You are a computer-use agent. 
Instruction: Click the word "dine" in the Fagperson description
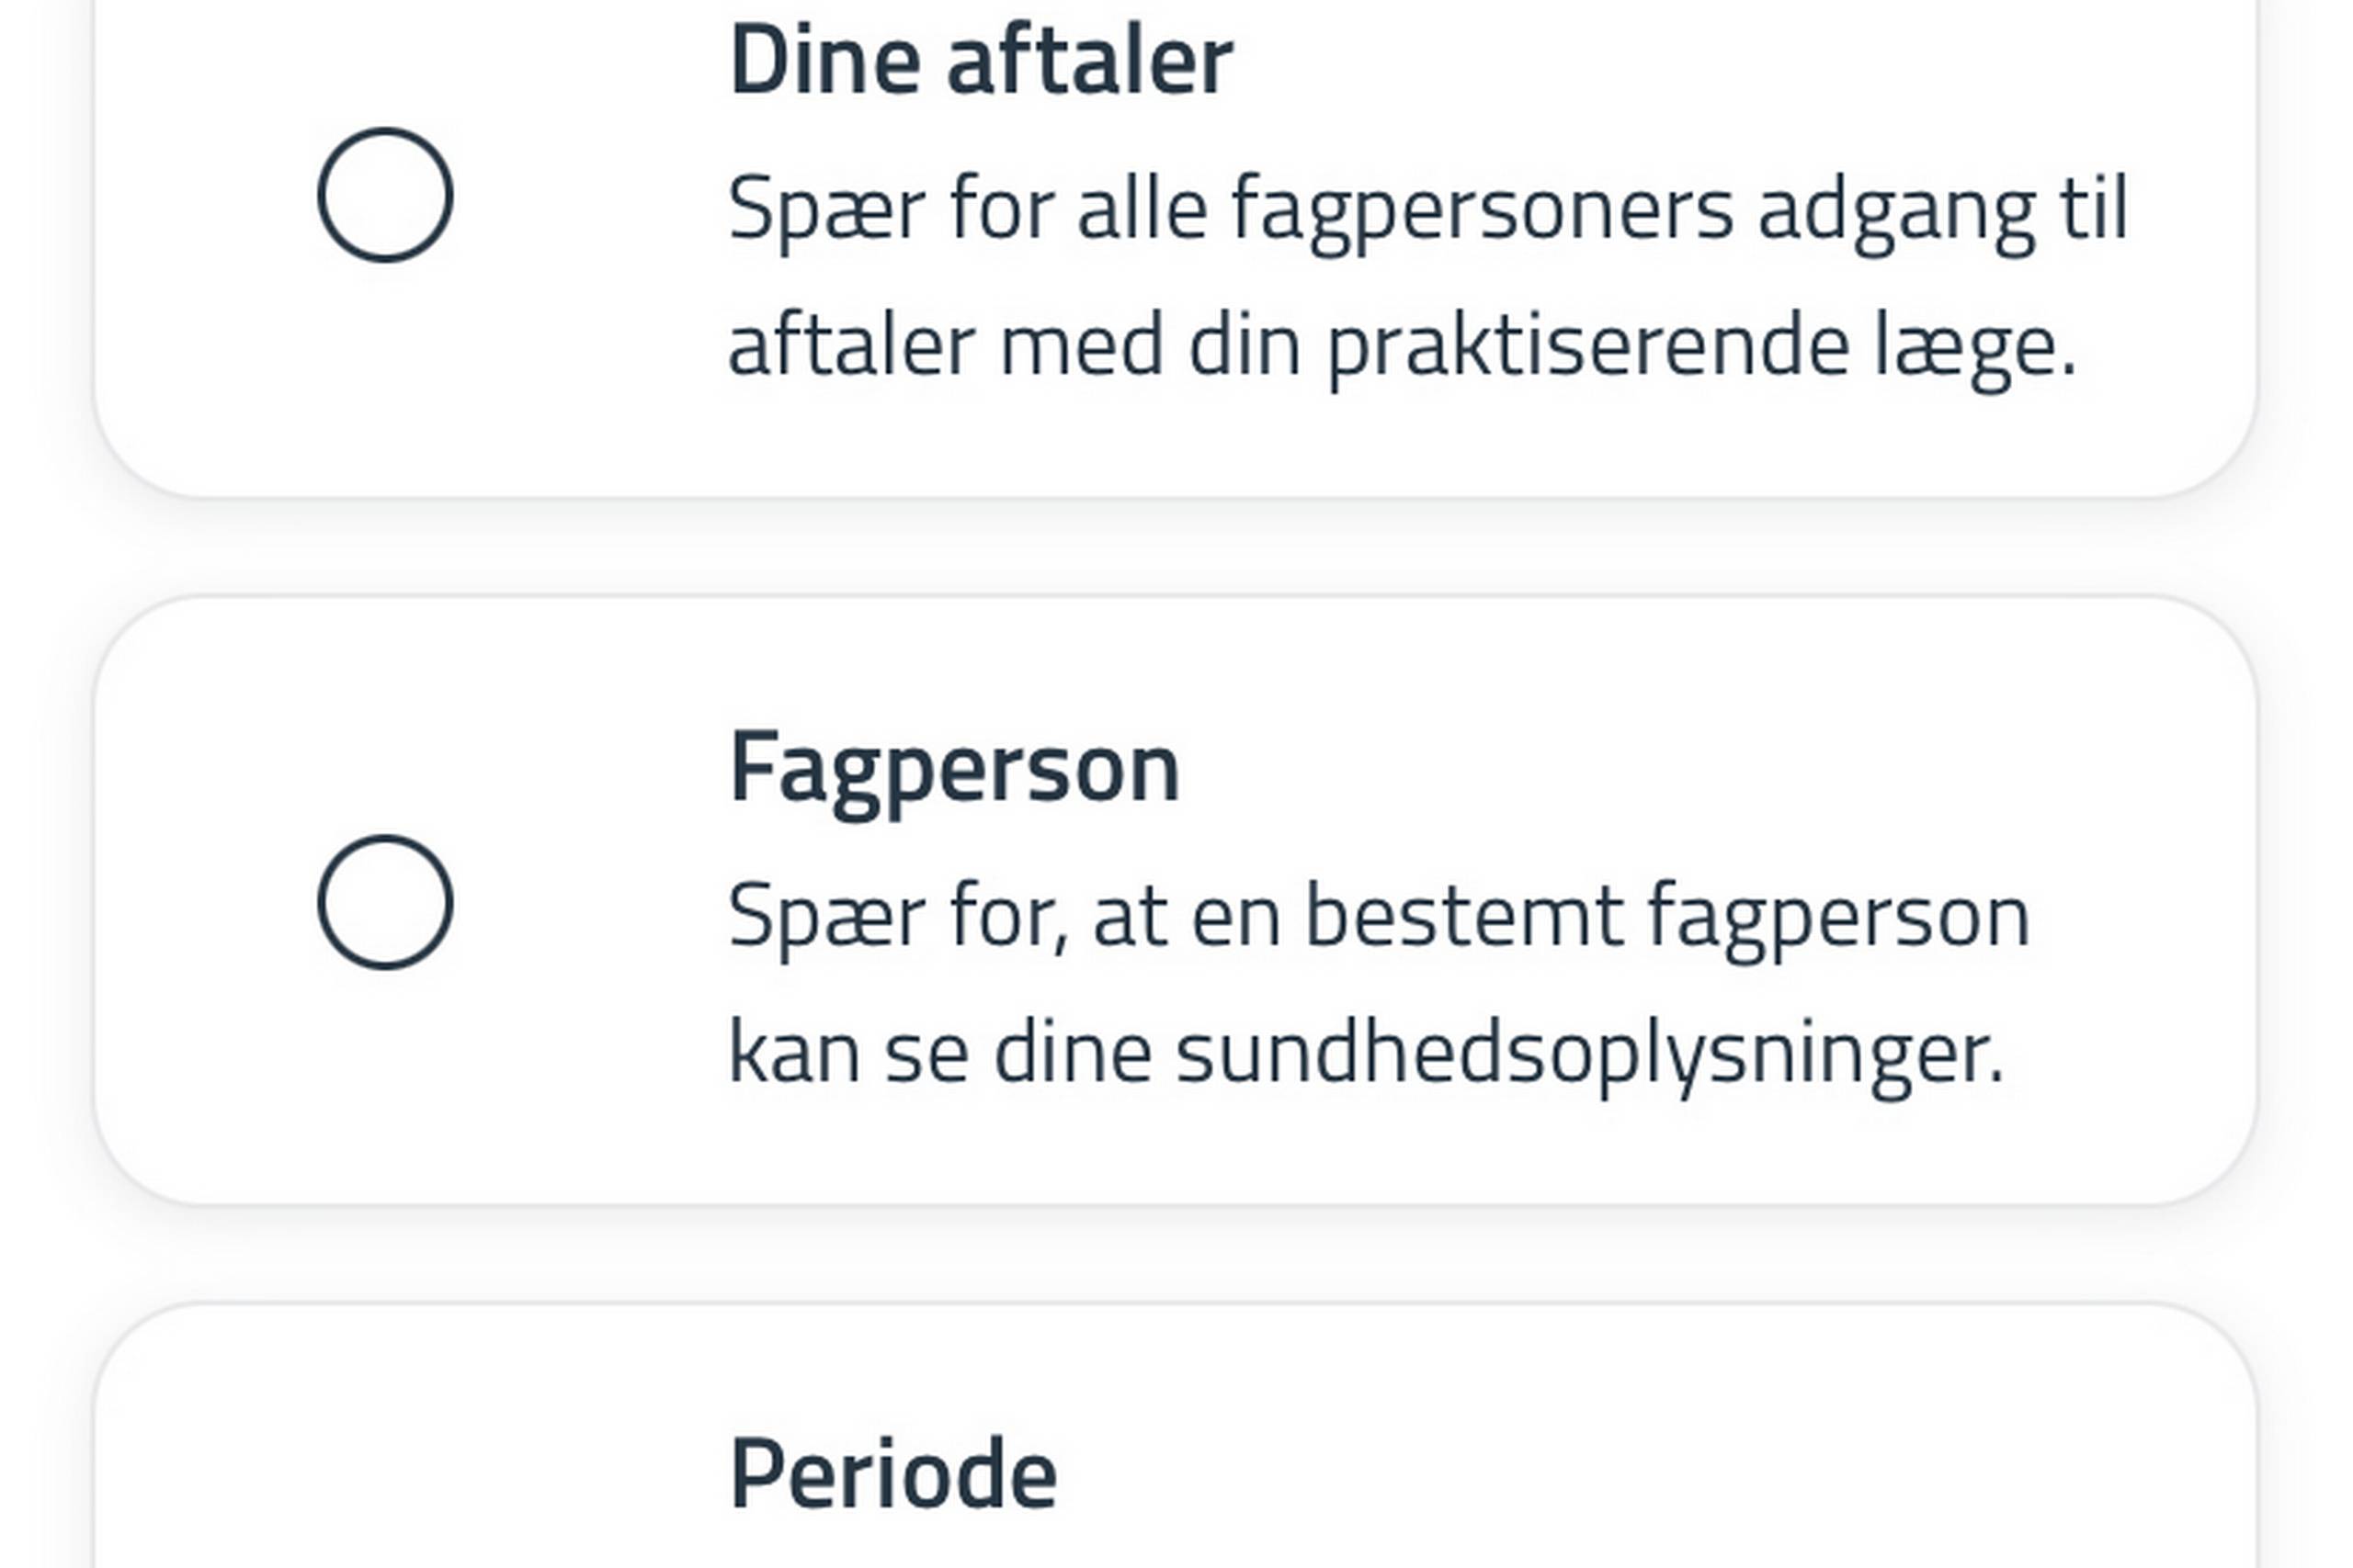(1072, 1054)
